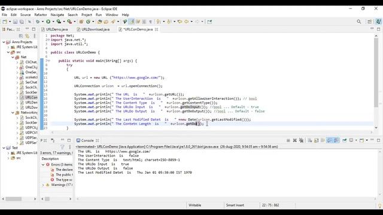
Task: Open the Source menu
Action: click(x=25, y=15)
